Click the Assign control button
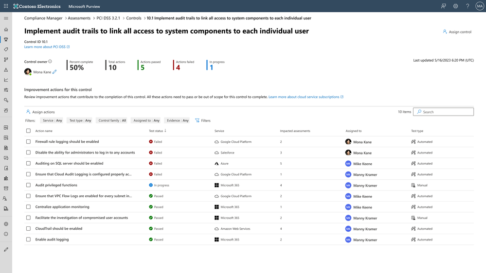Image resolution: width=486 pixels, height=273 pixels. [457, 32]
